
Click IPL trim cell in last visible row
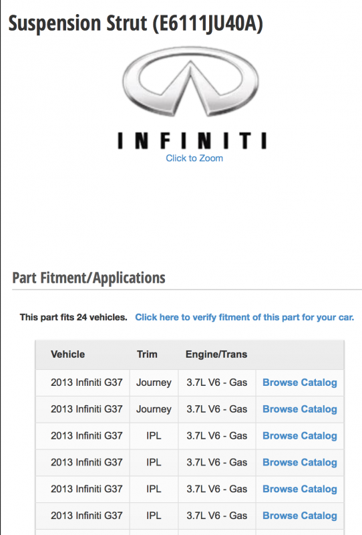click(154, 516)
